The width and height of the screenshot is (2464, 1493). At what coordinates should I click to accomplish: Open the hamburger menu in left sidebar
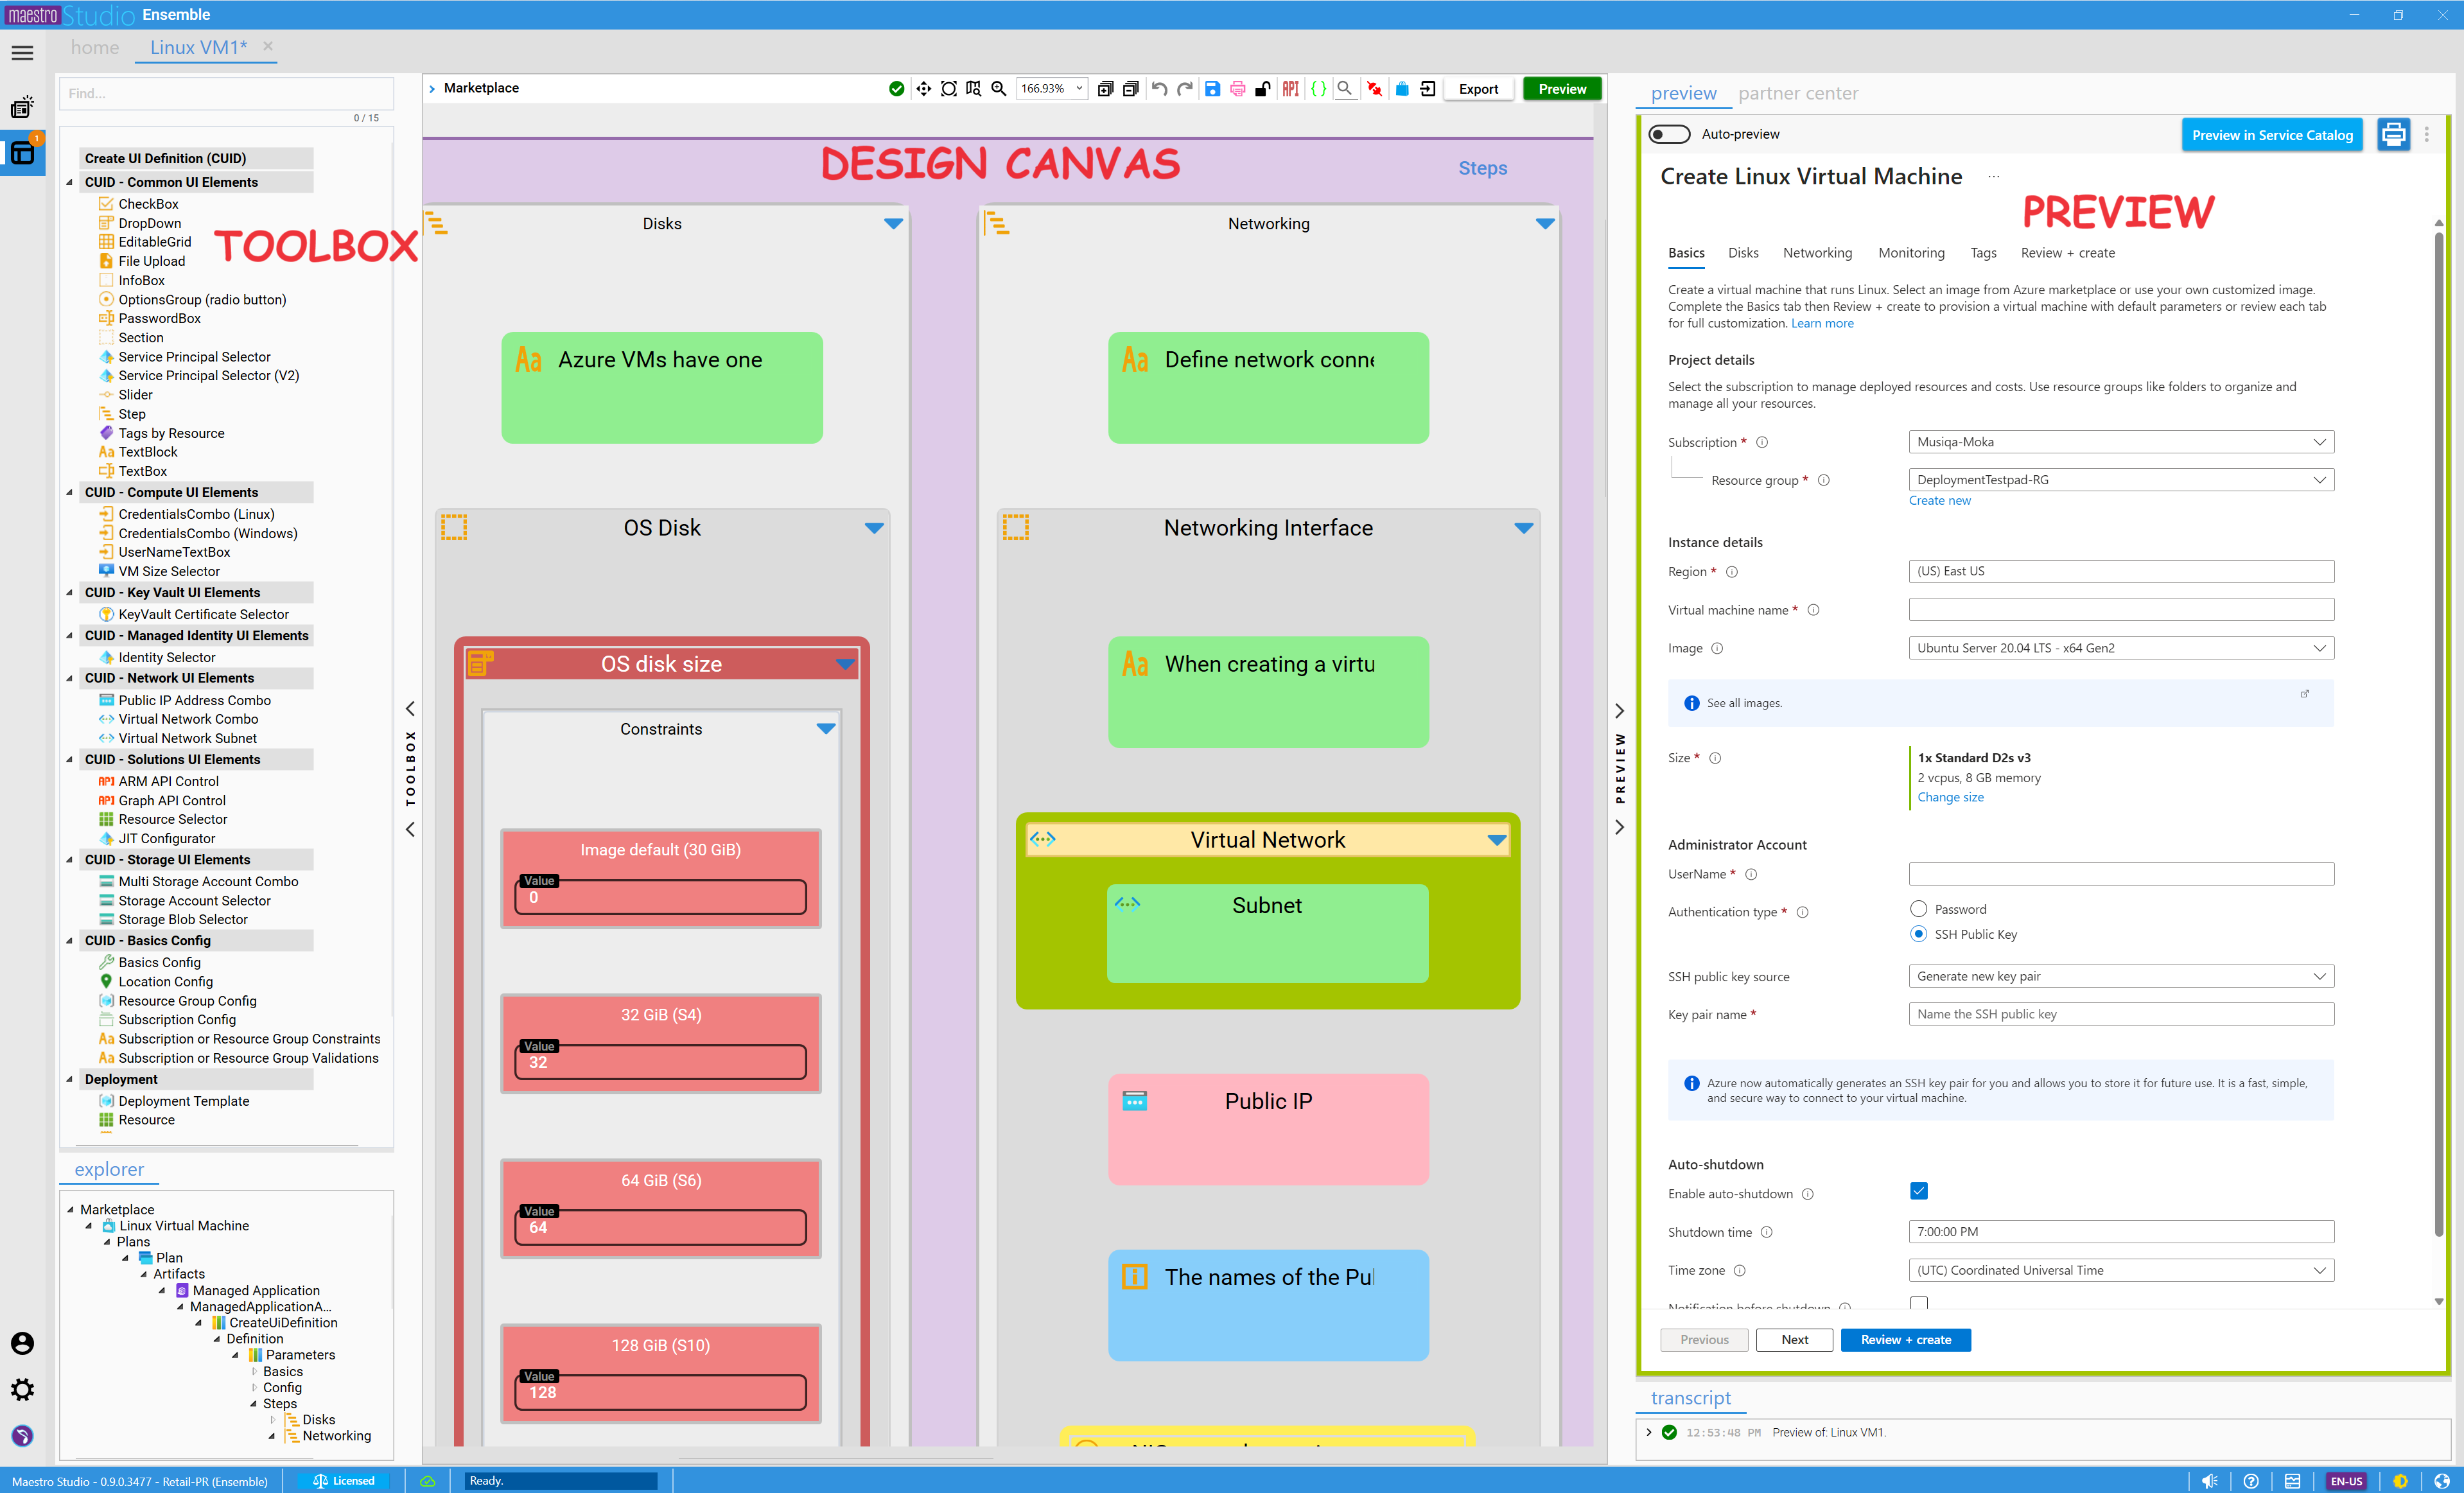[22, 53]
